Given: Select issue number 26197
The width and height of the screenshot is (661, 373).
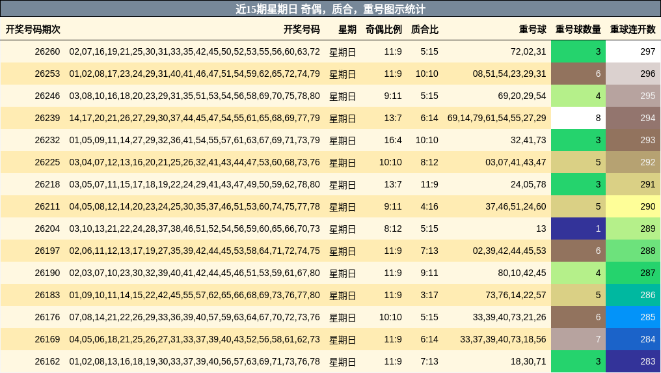Looking at the screenshot, I should (47, 251).
